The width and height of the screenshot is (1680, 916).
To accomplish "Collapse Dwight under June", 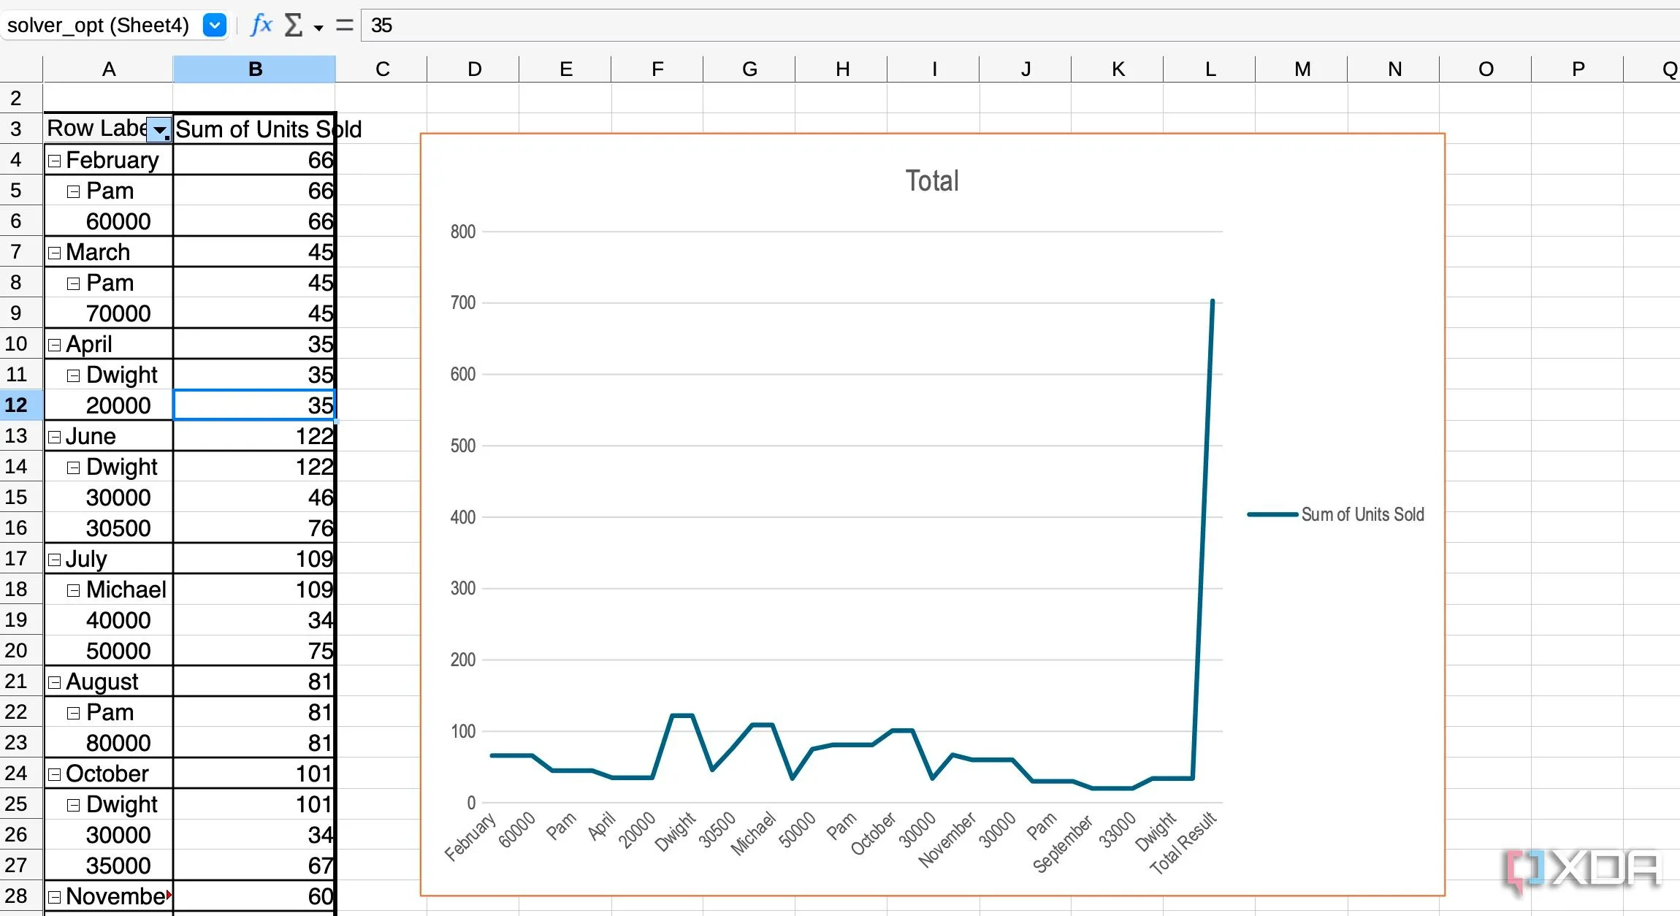I will 73,467.
